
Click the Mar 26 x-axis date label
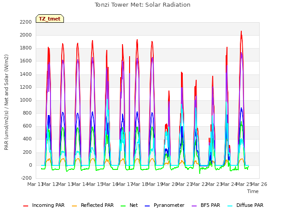(x=259, y=184)
